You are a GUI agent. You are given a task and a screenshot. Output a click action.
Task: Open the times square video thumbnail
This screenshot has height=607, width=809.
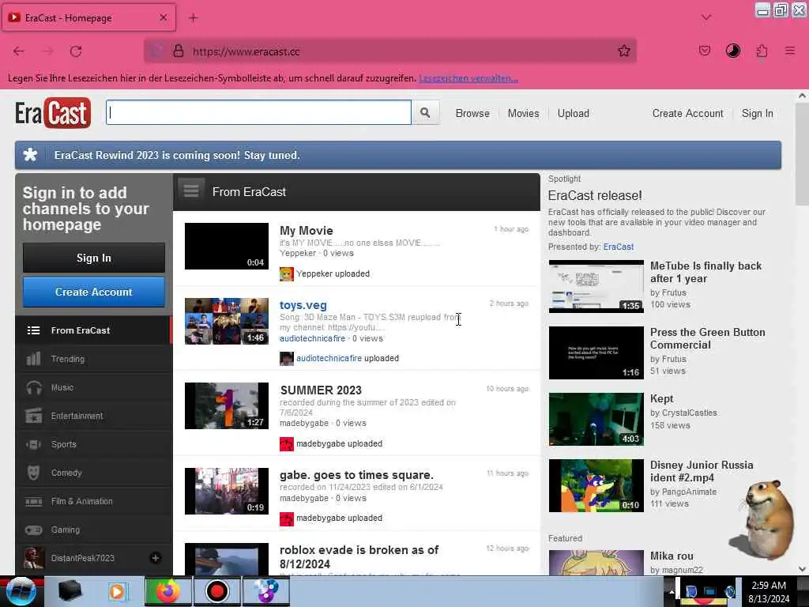point(227,491)
